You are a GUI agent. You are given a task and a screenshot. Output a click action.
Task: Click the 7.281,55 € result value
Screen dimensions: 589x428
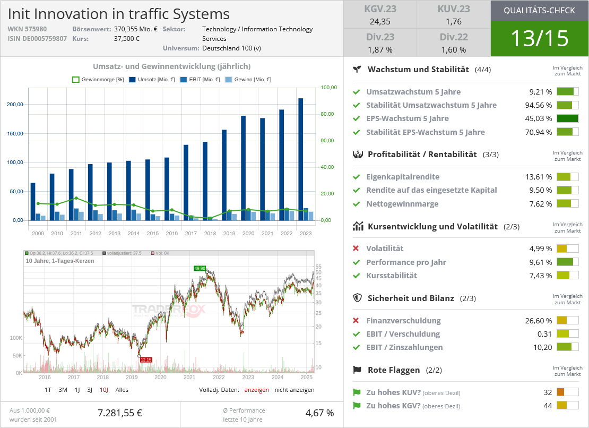pyautogui.click(x=120, y=413)
